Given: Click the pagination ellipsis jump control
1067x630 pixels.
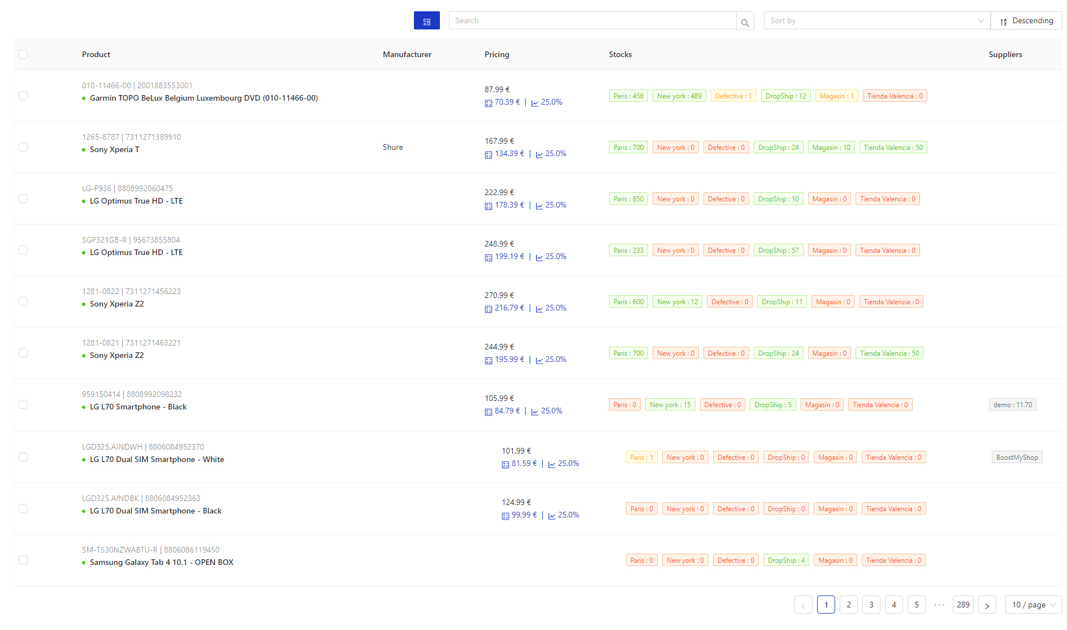Looking at the screenshot, I should click(939, 605).
